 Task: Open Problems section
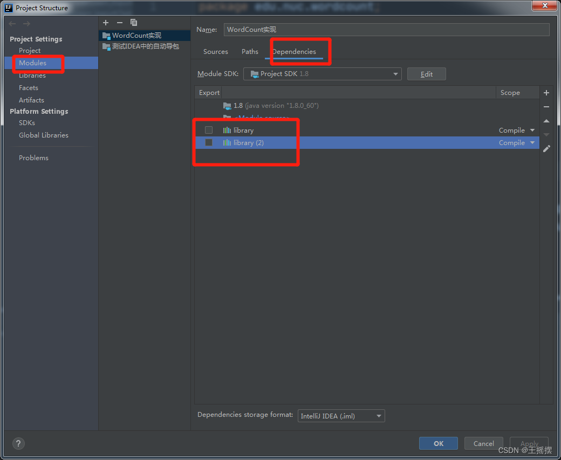pyautogui.click(x=33, y=158)
